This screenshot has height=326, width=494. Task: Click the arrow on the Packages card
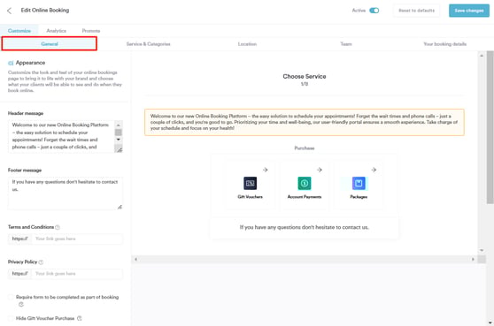(374, 171)
